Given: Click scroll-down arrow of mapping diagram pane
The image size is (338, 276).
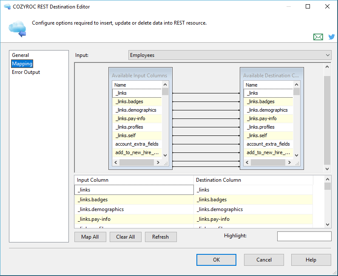Looking at the screenshot, I should (x=327, y=169).
